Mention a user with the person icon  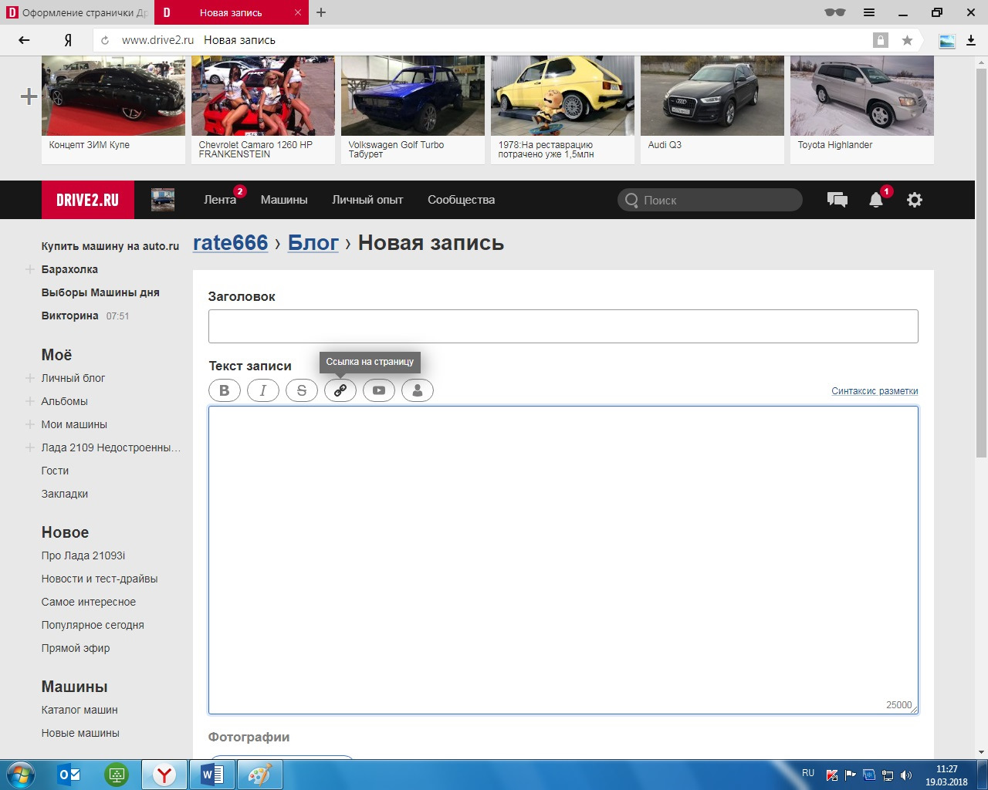pos(418,390)
